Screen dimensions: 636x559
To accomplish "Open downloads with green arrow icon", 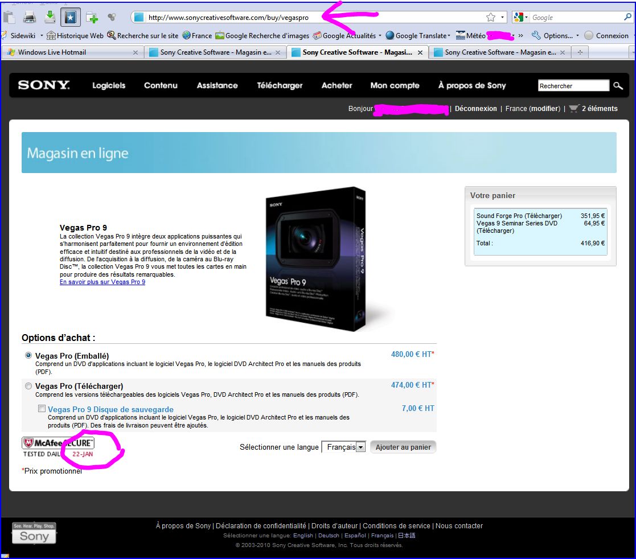I will click(x=50, y=17).
